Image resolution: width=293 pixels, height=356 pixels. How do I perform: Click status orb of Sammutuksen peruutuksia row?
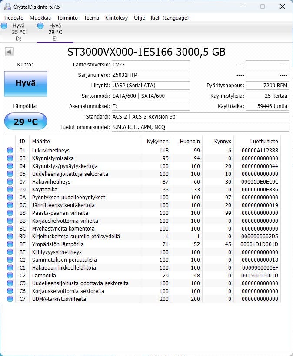pos(10,260)
